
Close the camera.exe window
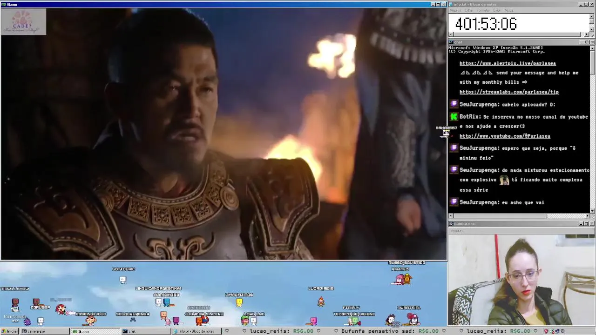tap(592, 224)
